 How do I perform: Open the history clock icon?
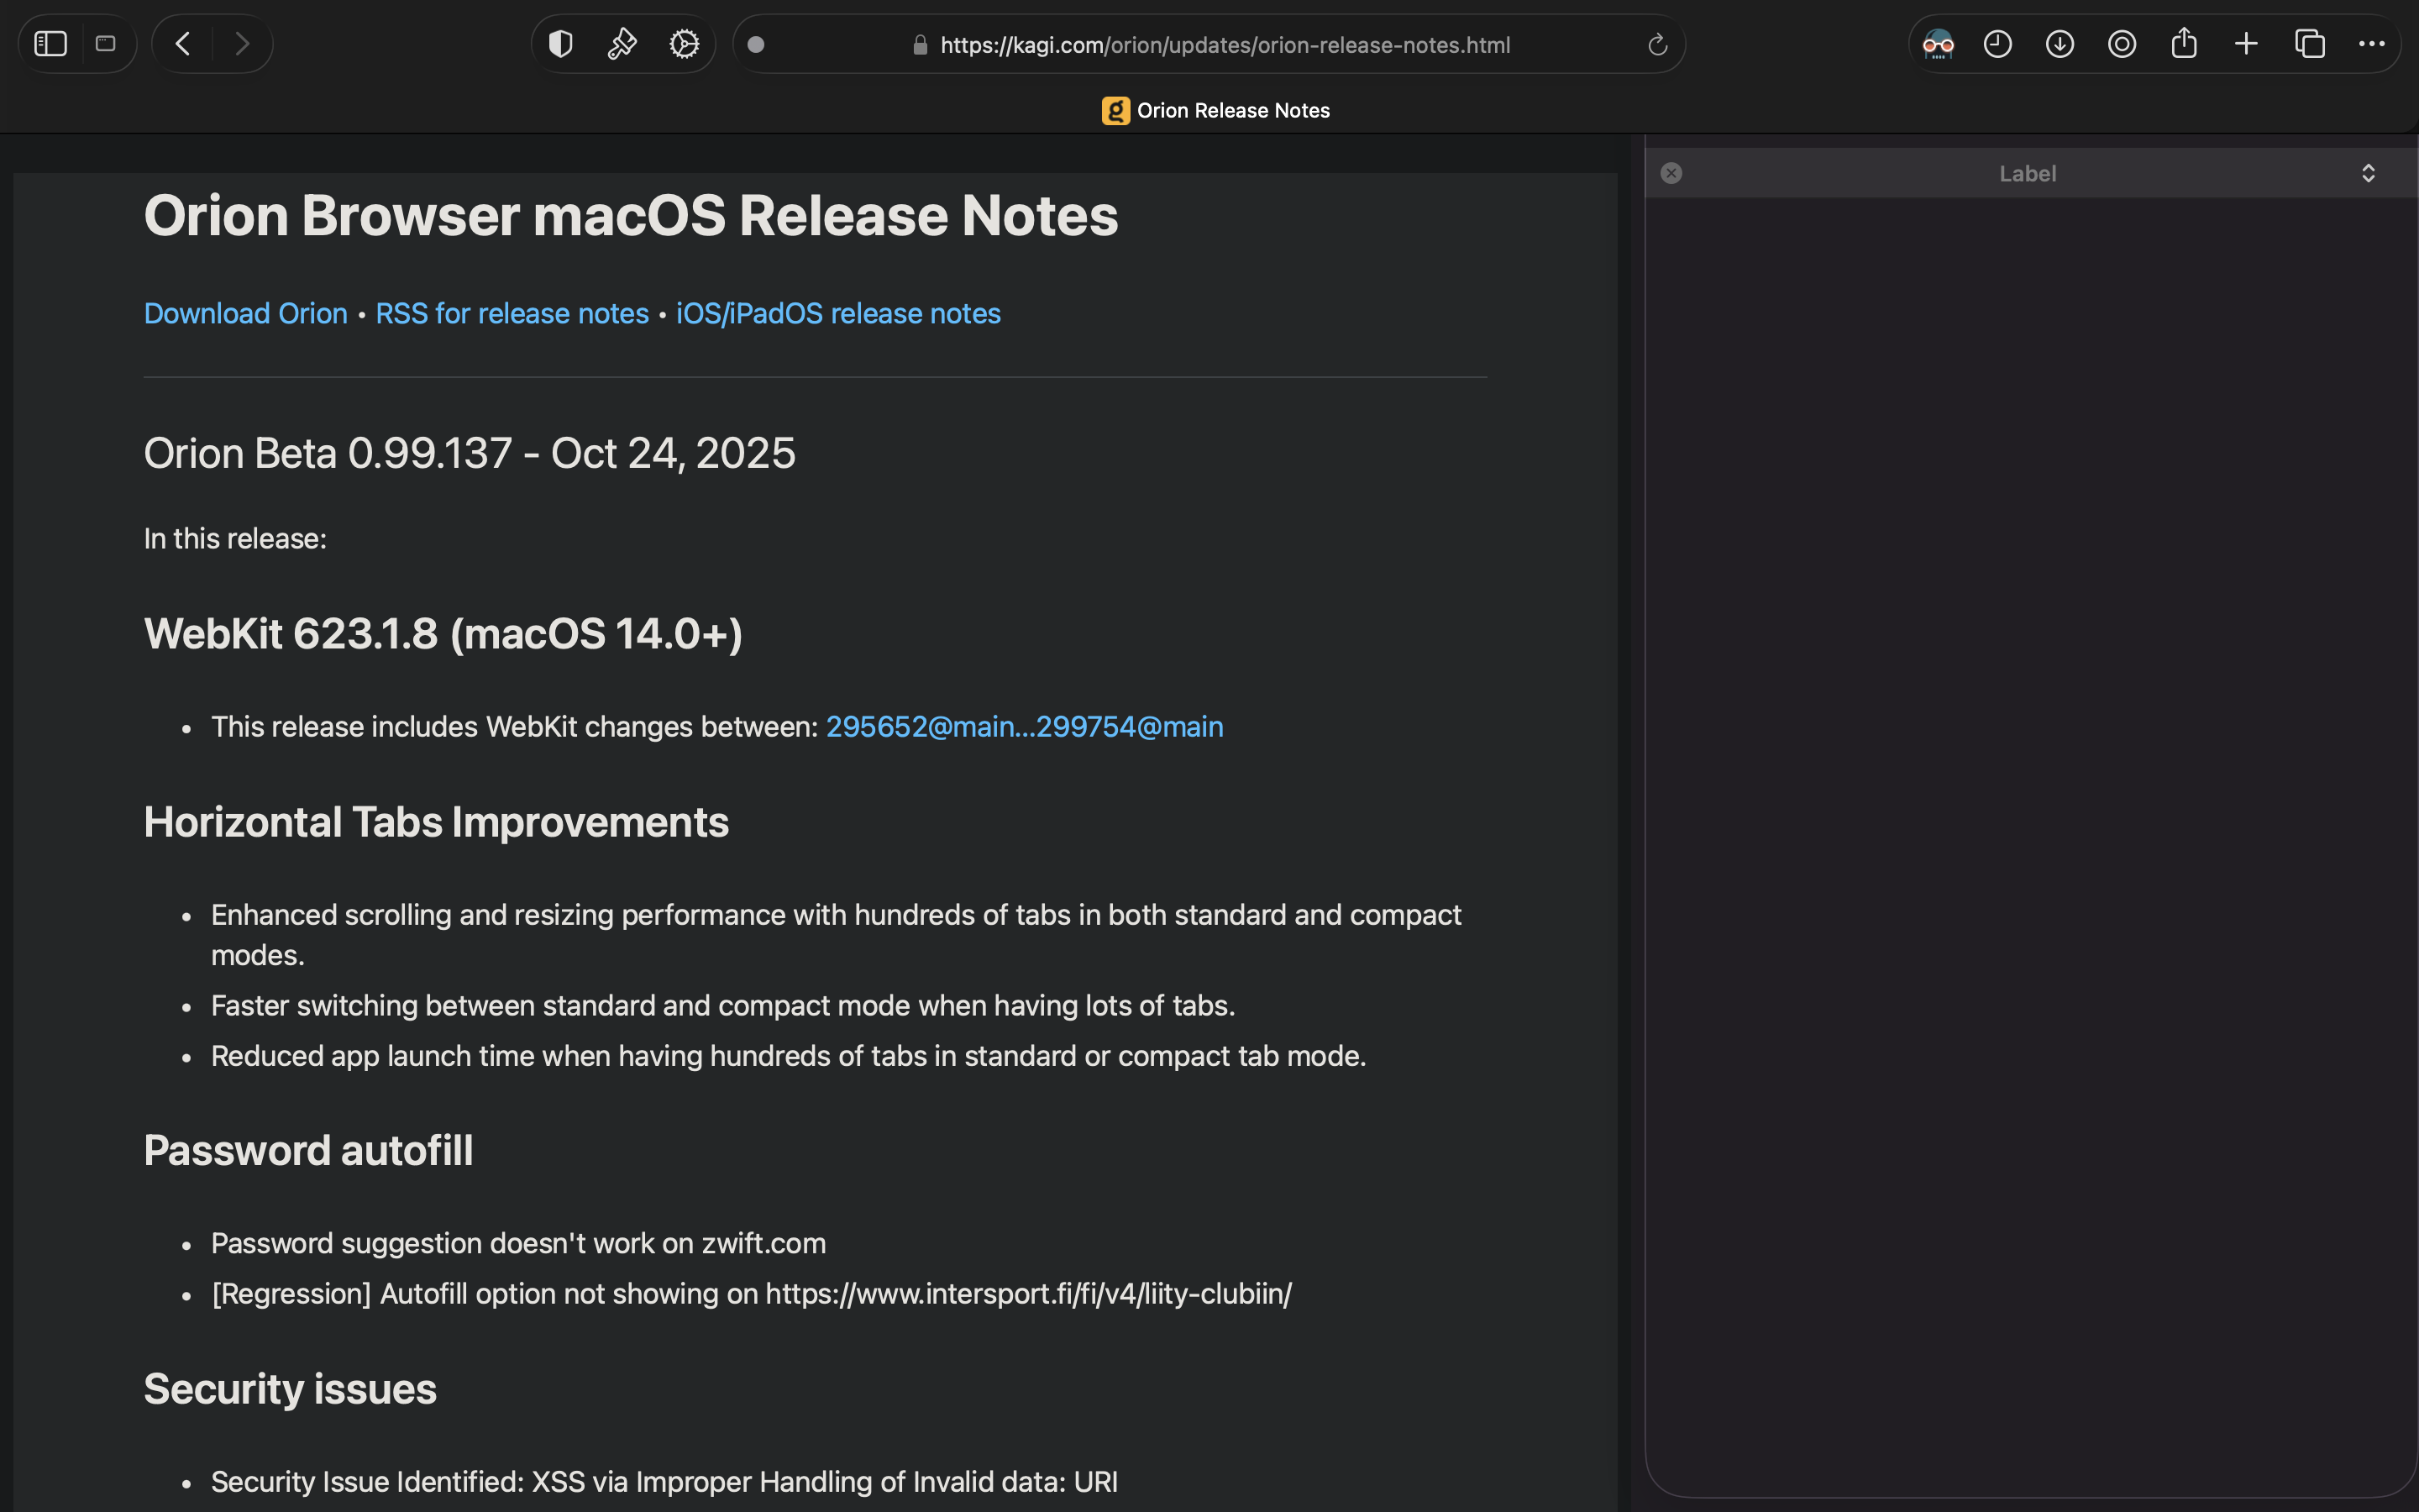(1997, 44)
